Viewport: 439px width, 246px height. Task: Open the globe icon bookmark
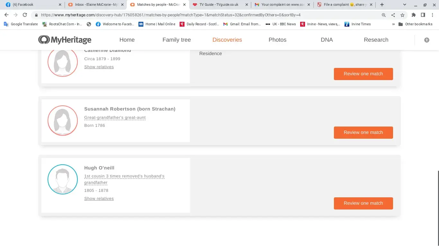(x=89, y=24)
